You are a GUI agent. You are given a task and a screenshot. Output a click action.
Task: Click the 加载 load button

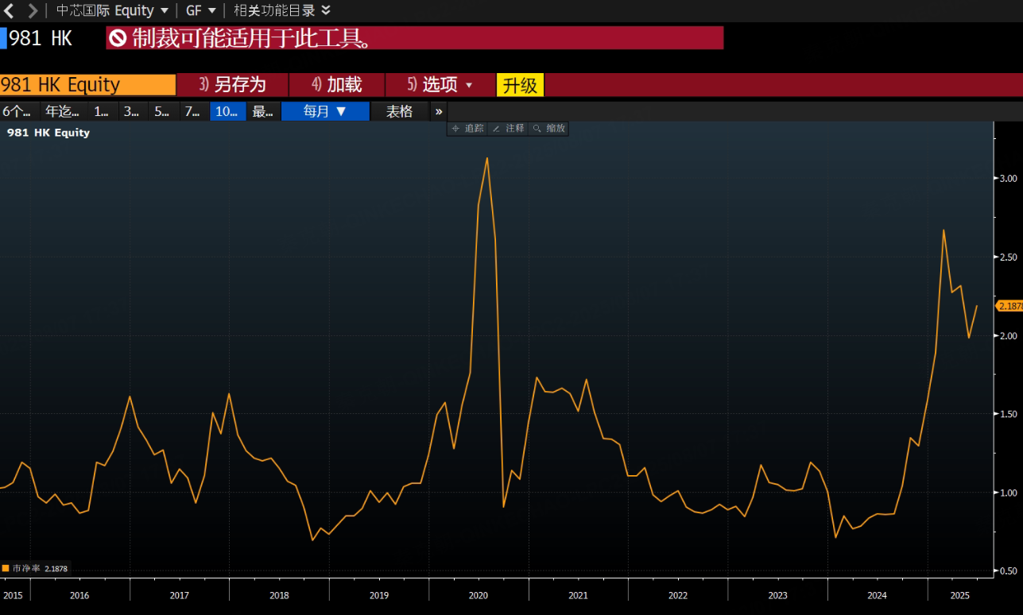click(x=337, y=85)
